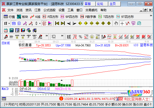The width and height of the screenshot is (154, 108).
Task: Click the spiral drawing tool icon
Action: point(34,37)
